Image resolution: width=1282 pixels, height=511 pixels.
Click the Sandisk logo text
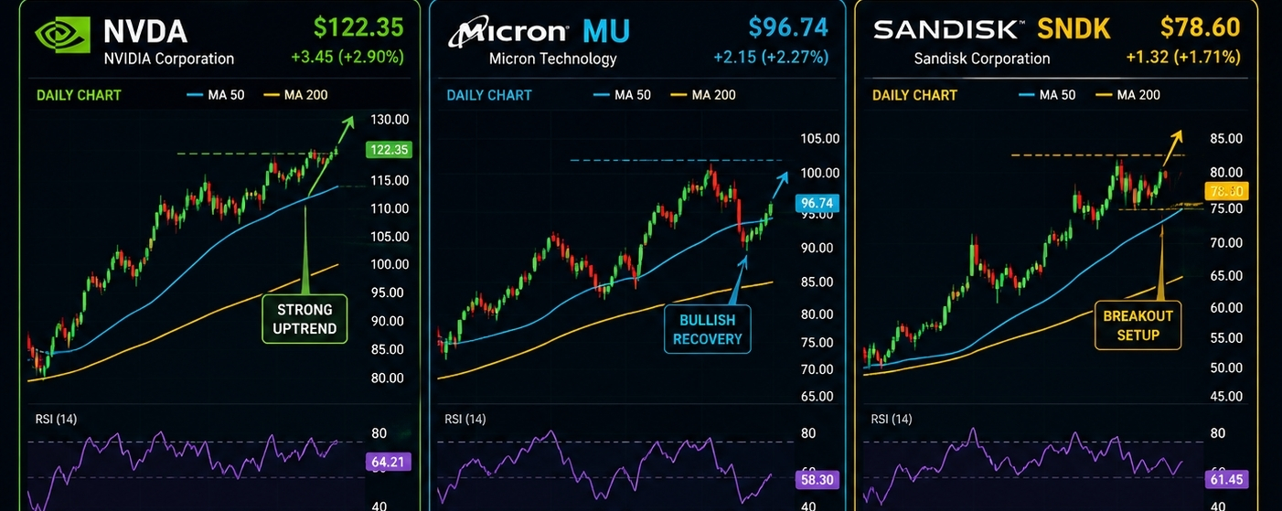point(948,29)
